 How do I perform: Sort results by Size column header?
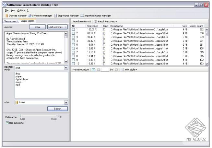pos(181,26)
